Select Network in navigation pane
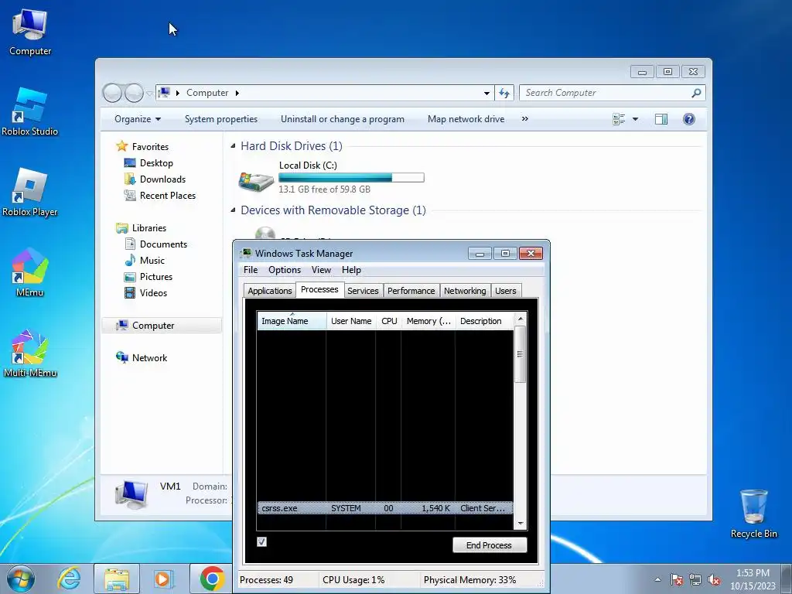Image resolution: width=792 pixels, height=594 pixels. pos(149,357)
